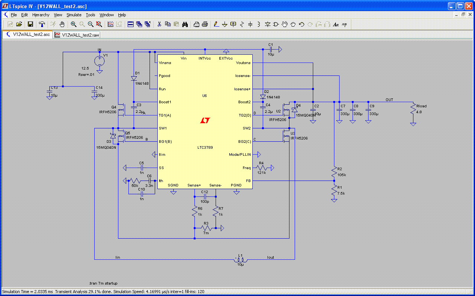Screen dimensions: 475x296
Task: Select the Ground symbol tool
Action: point(225,24)
